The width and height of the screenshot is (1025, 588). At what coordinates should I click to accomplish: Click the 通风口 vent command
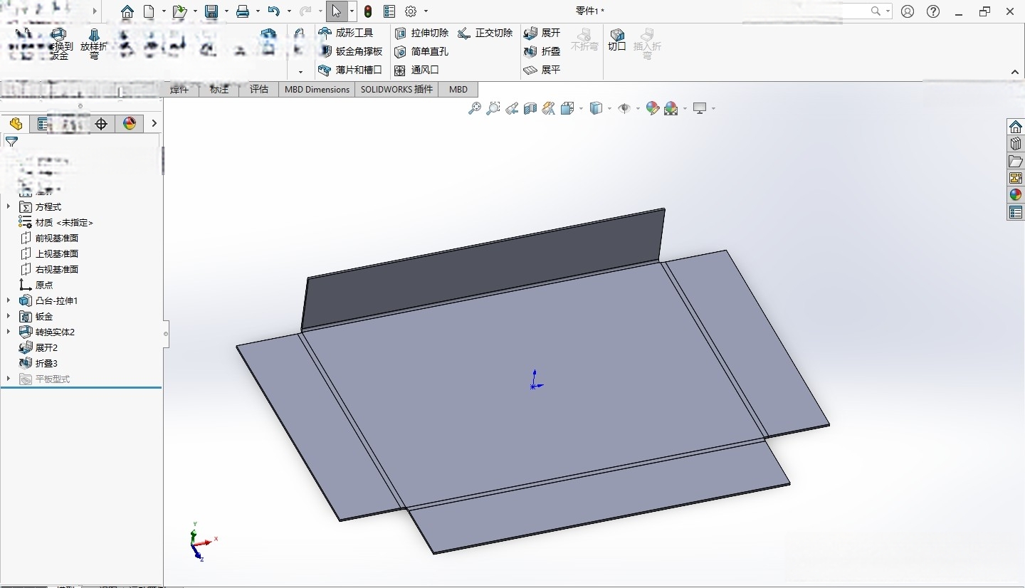tap(416, 70)
